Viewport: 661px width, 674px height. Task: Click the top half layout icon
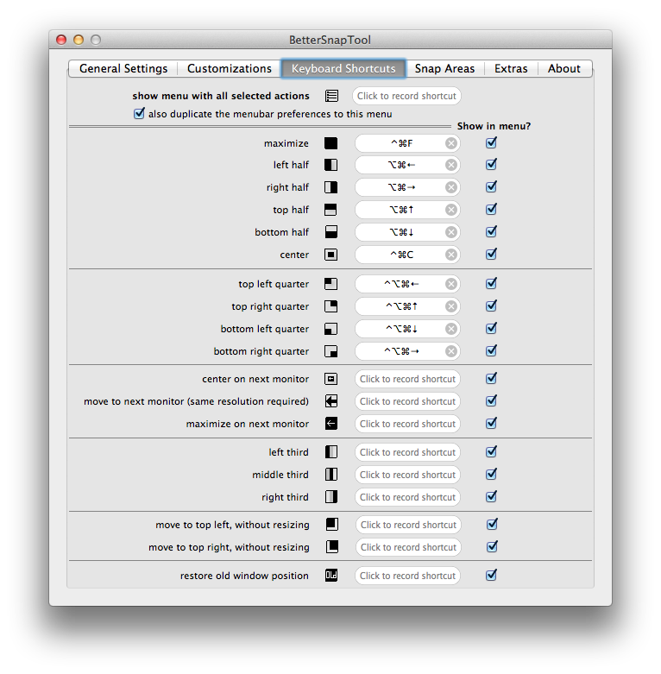[x=330, y=210]
